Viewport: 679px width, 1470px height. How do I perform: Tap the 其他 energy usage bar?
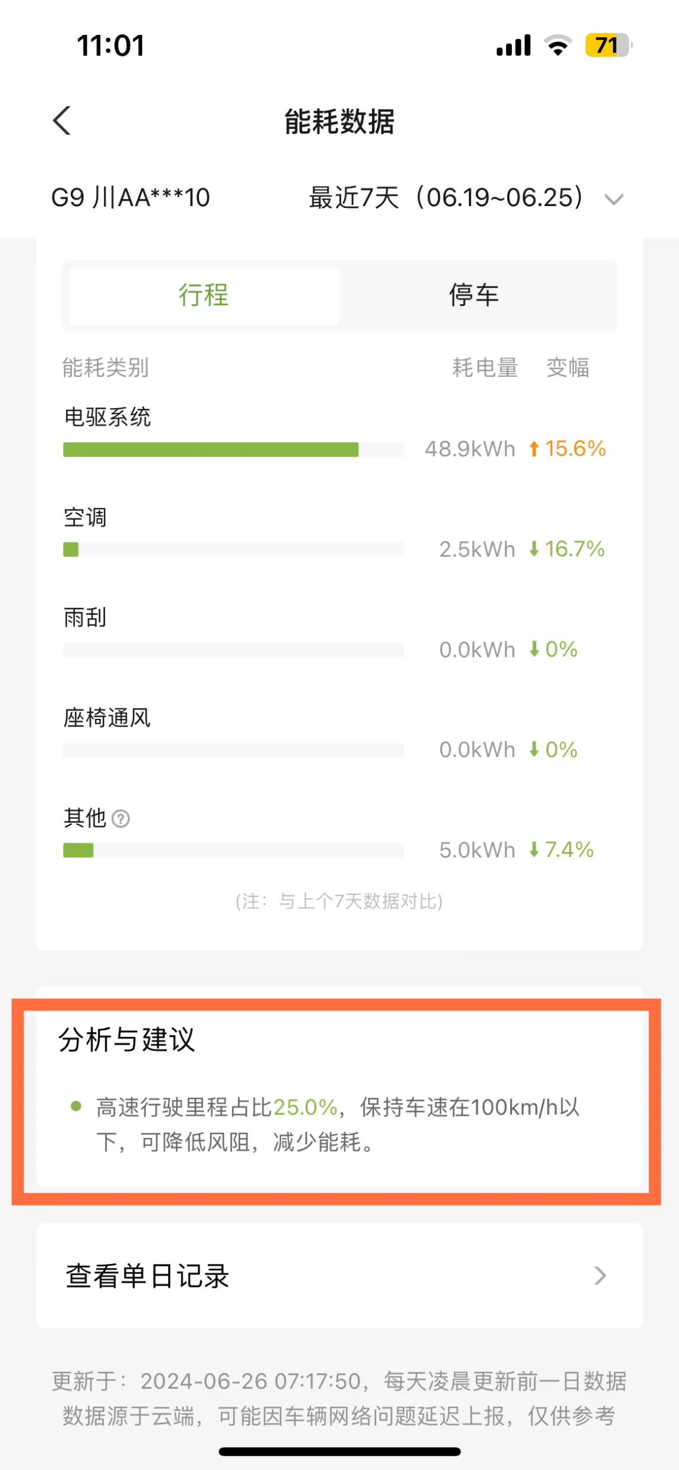pyautogui.click(x=233, y=850)
